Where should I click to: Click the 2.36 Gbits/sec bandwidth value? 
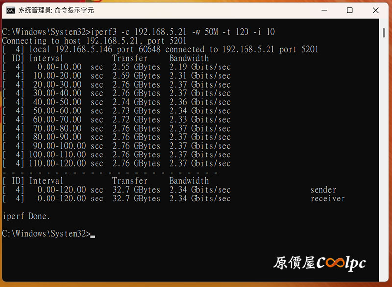tap(200, 102)
